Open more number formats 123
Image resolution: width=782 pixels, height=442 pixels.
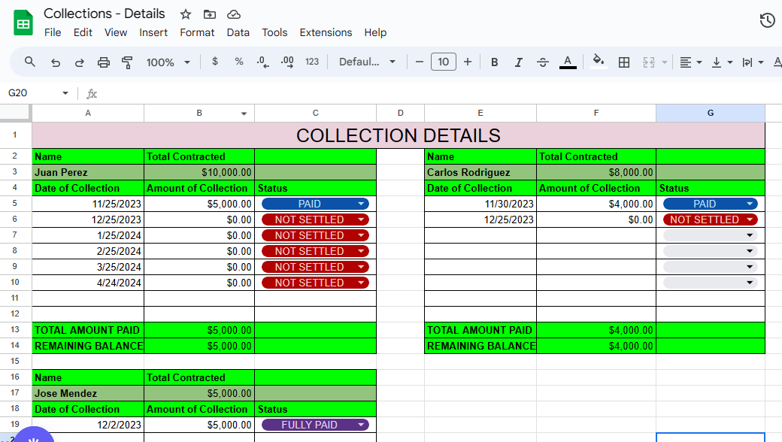(x=312, y=62)
